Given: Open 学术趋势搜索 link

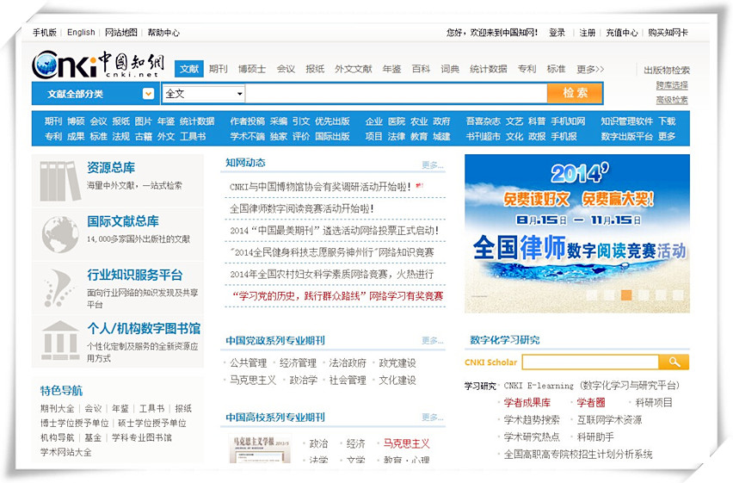Looking at the screenshot, I should pos(532,420).
